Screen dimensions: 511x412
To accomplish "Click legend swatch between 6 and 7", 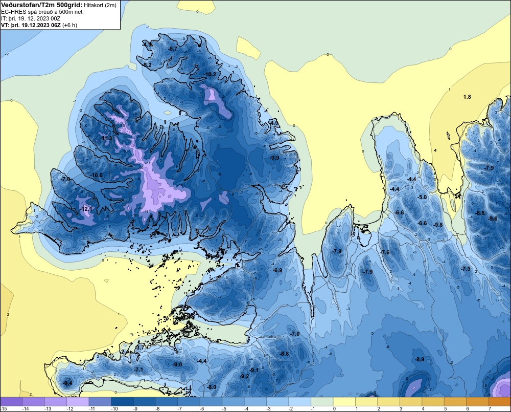I will 478,402.
